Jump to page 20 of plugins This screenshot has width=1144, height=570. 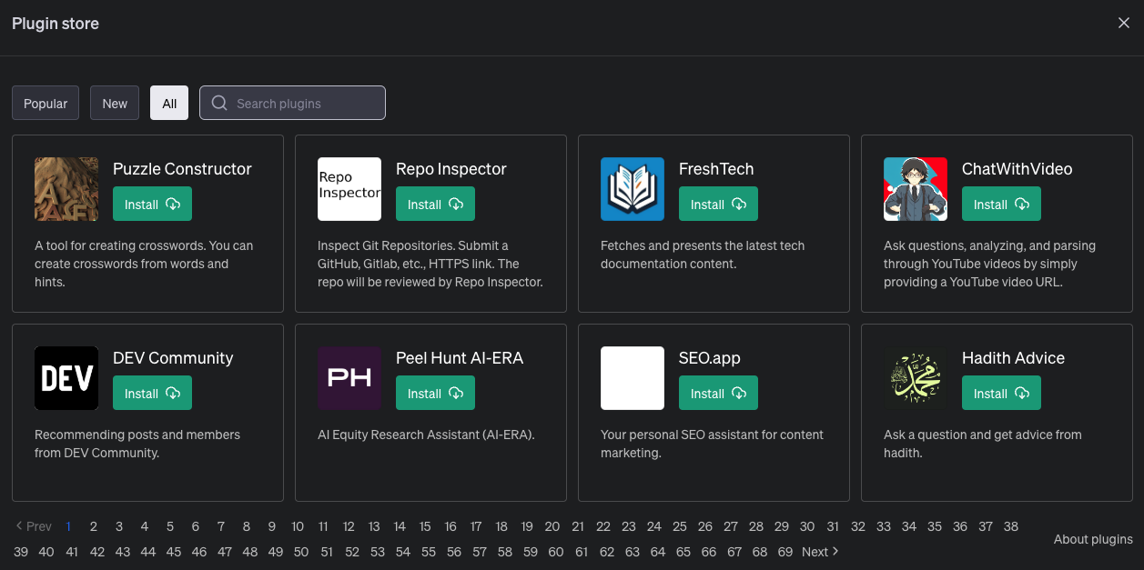point(552,526)
